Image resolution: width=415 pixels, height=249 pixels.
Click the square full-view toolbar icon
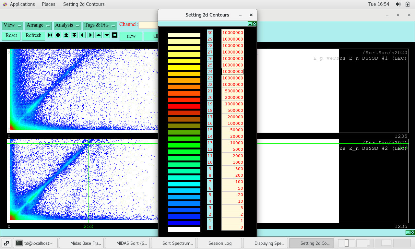coord(115,35)
